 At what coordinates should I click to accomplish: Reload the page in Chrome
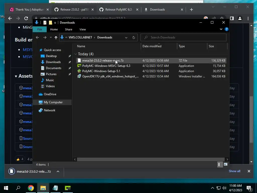(26, 18)
